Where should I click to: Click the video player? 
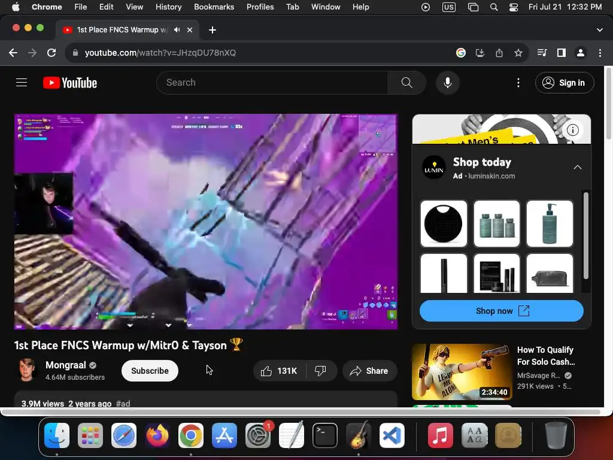[x=206, y=222]
